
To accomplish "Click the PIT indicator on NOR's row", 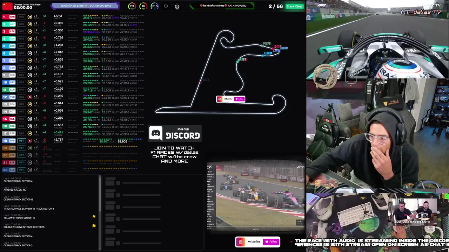I will tap(22, 155).
